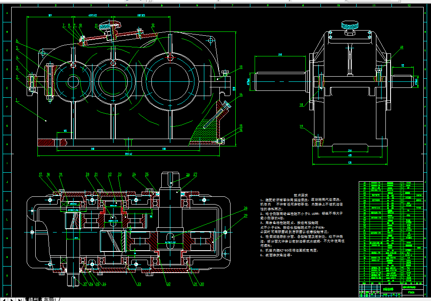This screenshot has height=301, width=431.
Task: Select part callout number 13 in front view
Action: click(241, 67)
